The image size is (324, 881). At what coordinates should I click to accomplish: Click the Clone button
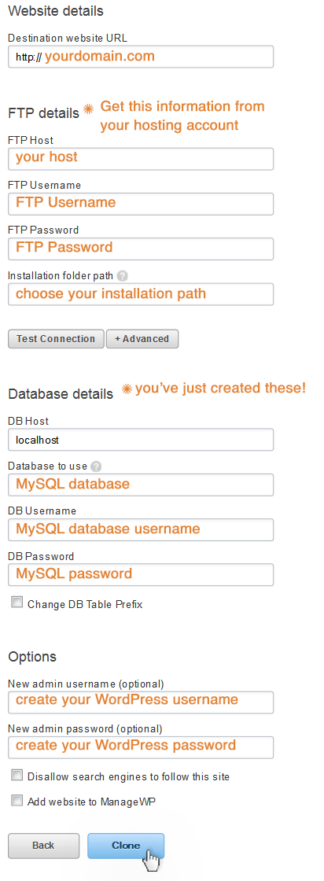[x=126, y=846]
